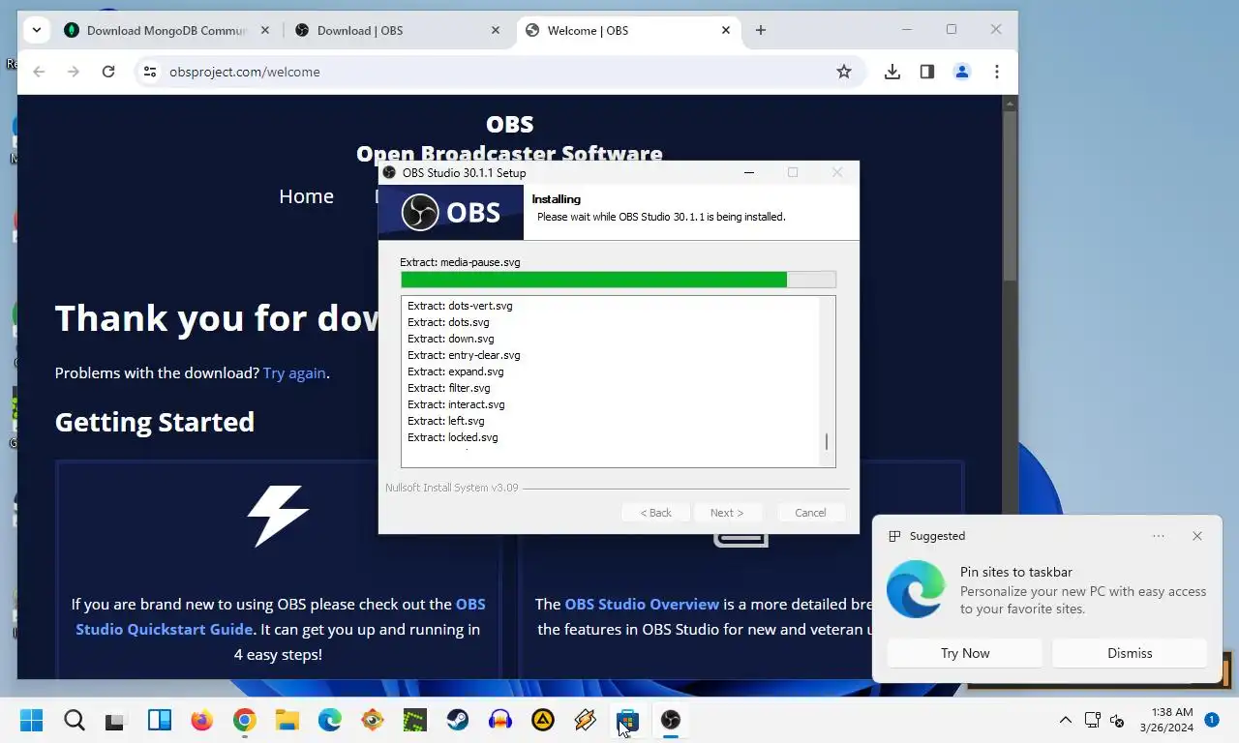
Task: Open OBS Studio Overview link
Action: pos(642,604)
